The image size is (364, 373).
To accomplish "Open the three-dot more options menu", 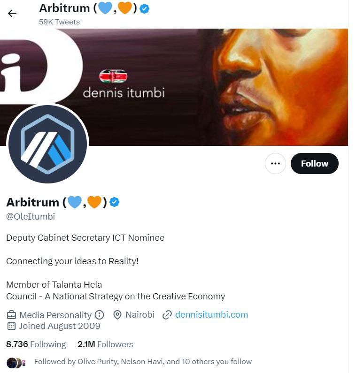I will point(275,164).
